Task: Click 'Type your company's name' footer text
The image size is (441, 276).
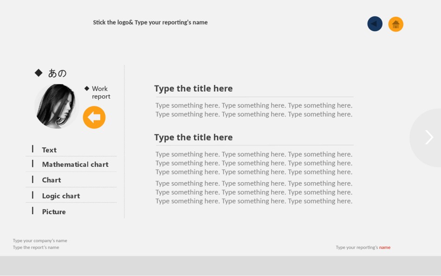Action: click(x=40, y=241)
